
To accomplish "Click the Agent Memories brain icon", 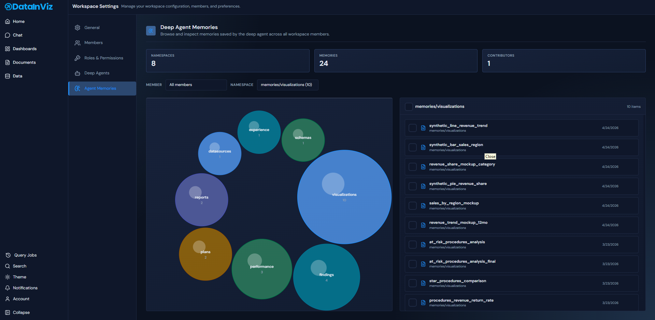I will point(77,88).
